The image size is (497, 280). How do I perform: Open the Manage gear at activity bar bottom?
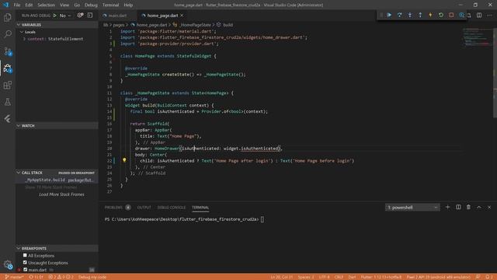click(x=8, y=264)
